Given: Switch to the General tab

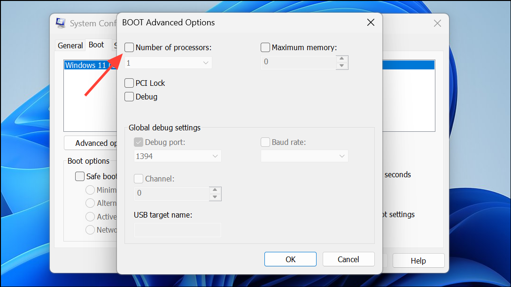Looking at the screenshot, I should (70, 45).
